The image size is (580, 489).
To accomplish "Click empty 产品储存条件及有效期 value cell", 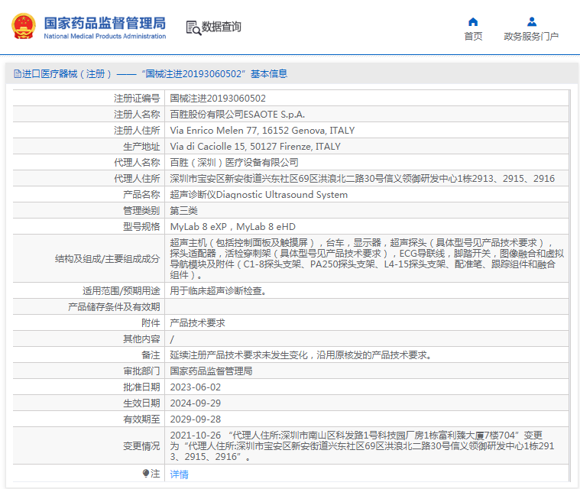I will 367,306.
